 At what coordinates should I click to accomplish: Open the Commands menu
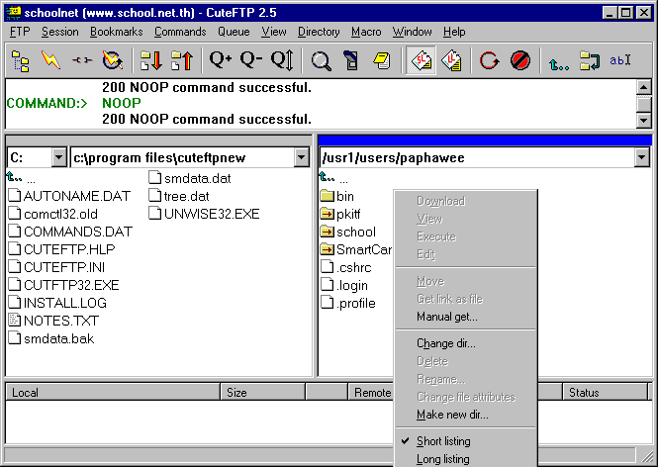(x=180, y=32)
